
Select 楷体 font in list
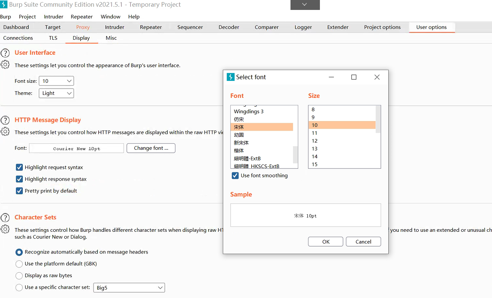pyautogui.click(x=262, y=150)
